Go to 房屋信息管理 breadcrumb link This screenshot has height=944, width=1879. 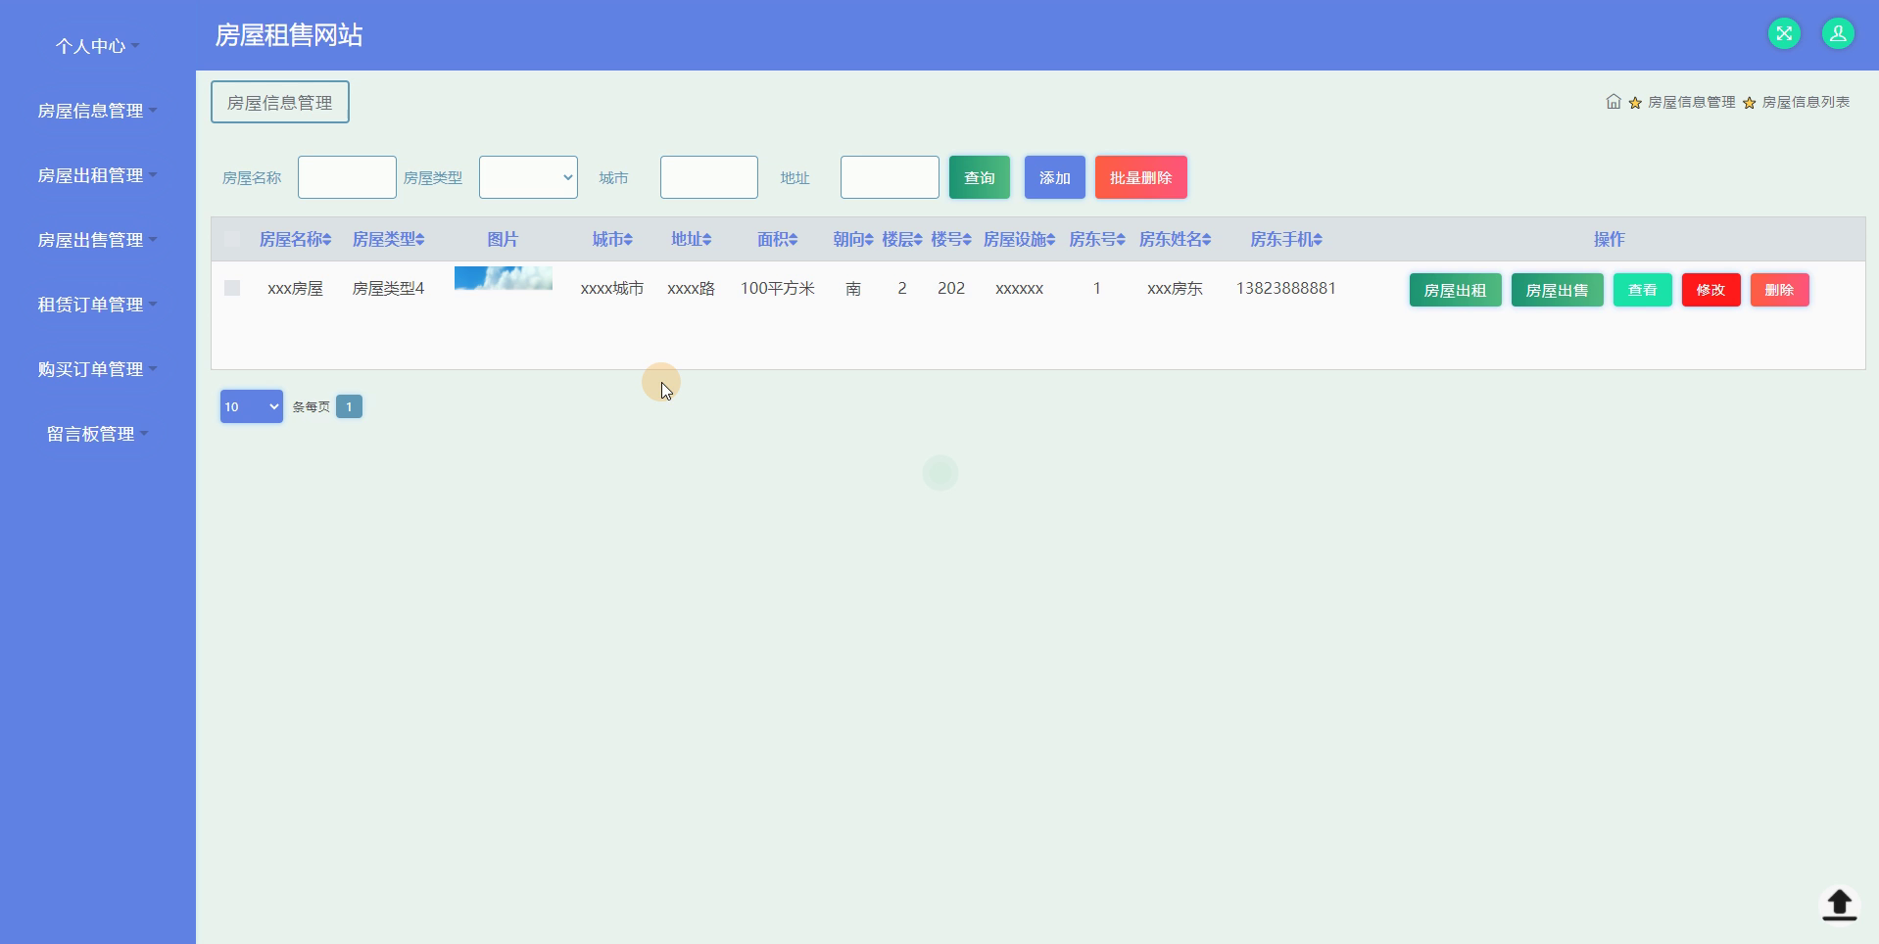[x=1691, y=102]
